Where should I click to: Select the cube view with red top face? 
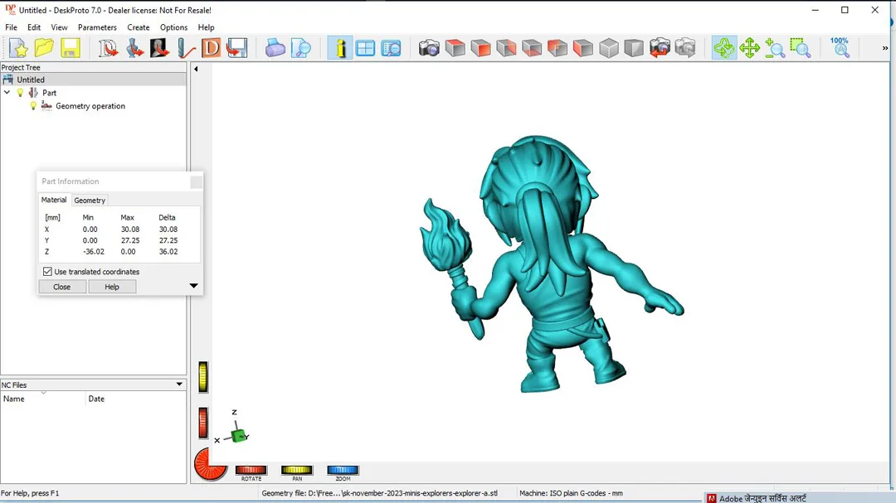point(455,48)
